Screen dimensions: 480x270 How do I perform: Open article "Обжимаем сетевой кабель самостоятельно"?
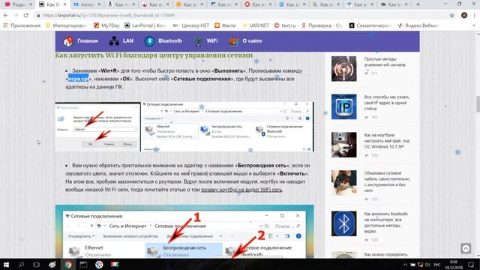tap(387, 181)
